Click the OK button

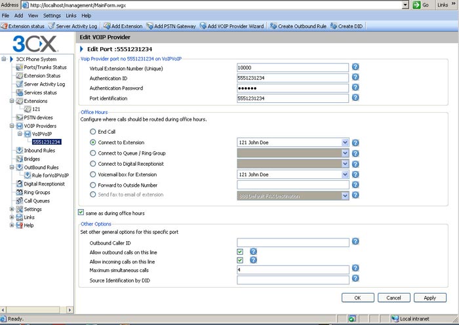358,297
